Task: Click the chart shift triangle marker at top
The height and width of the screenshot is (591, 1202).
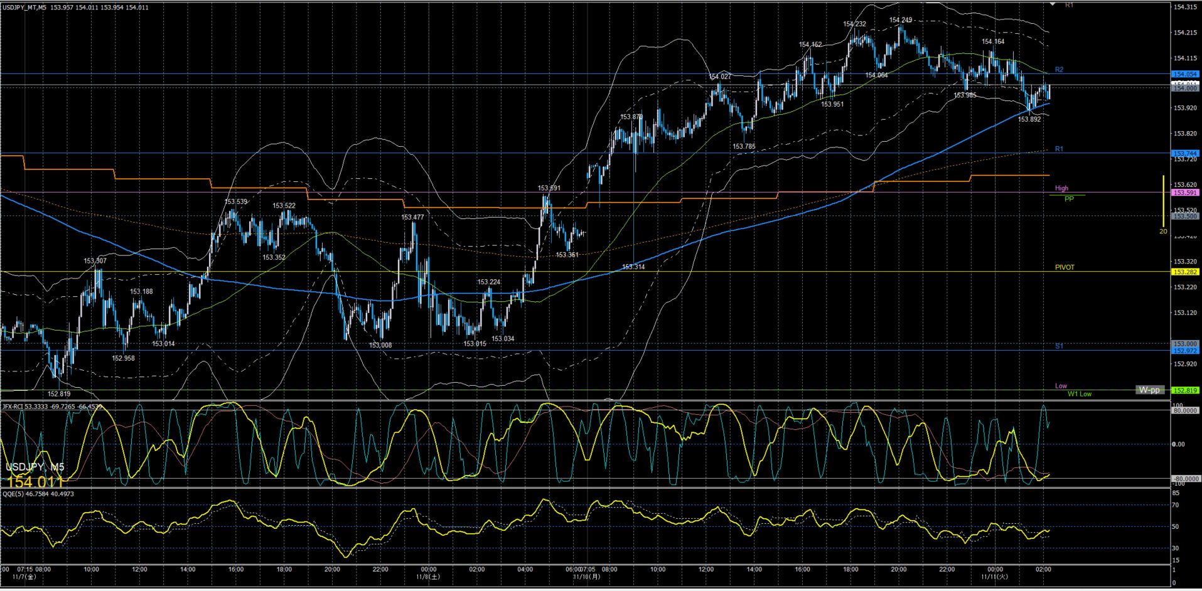Action: [x=1053, y=4]
